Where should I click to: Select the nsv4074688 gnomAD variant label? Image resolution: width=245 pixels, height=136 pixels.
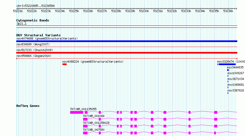pos(47,38)
